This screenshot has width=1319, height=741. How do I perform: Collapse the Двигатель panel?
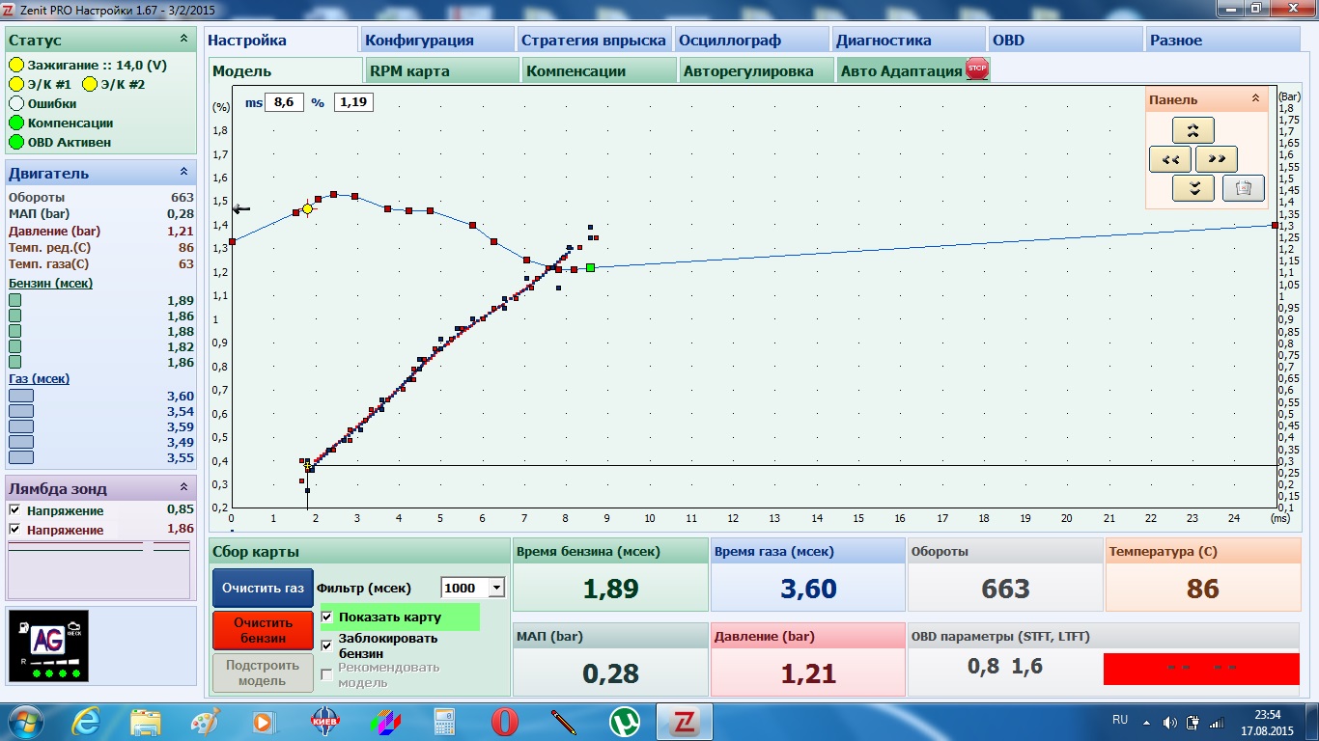(183, 172)
